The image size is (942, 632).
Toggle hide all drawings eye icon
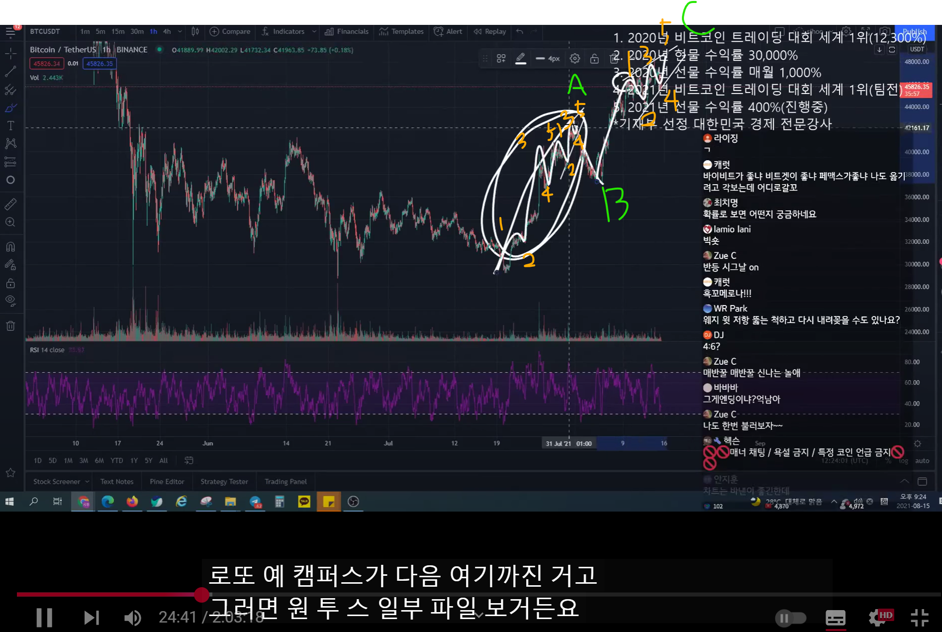(x=10, y=301)
